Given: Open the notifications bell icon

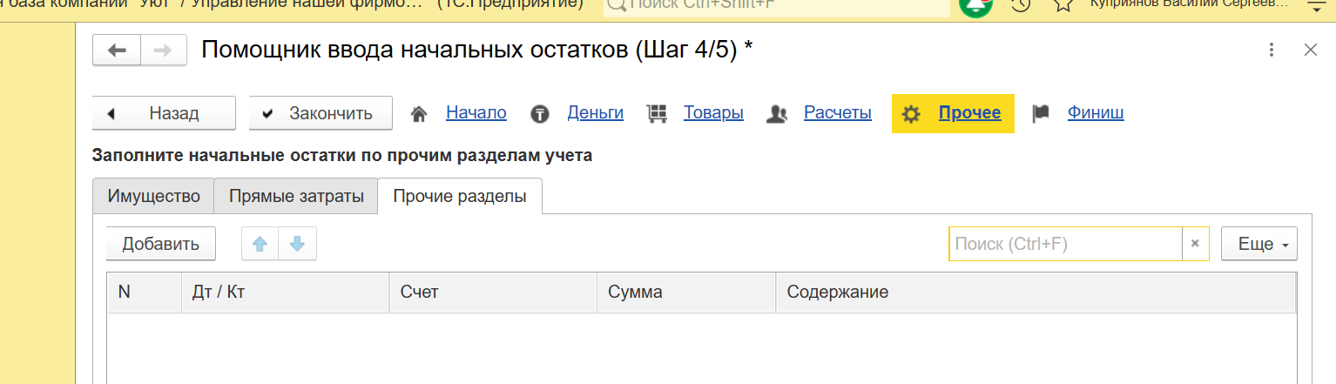Looking at the screenshot, I should [975, 4].
